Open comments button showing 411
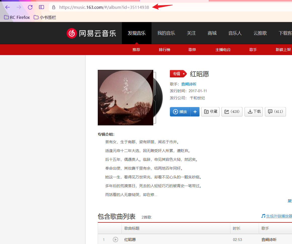The width and height of the screenshot is (292, 244). (275, 112)
